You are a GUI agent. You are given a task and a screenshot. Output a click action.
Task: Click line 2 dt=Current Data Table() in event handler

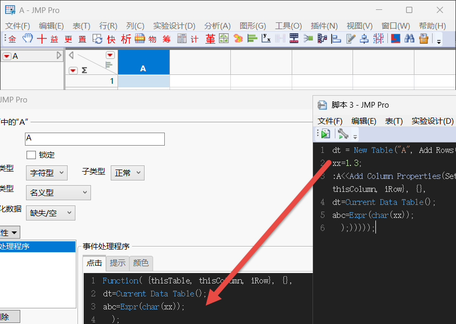click(154, 293)
